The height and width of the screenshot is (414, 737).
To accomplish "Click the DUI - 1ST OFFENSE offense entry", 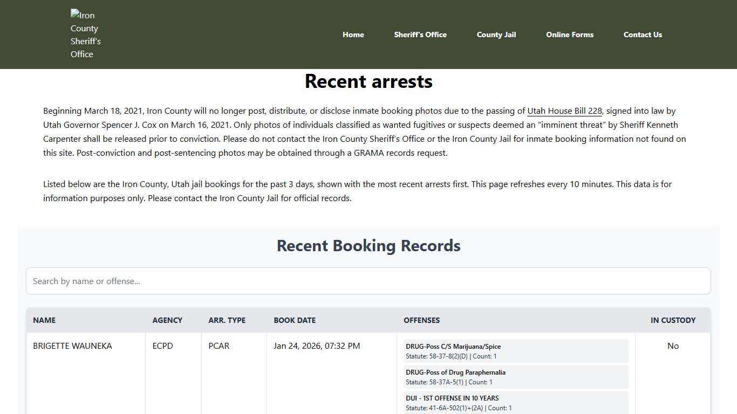I will click(515, 403).
